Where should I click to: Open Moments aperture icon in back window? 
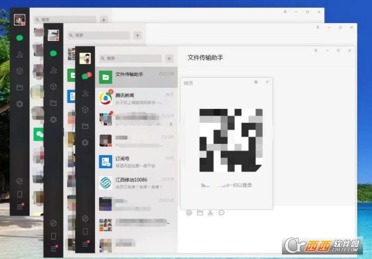pos(20,104)
